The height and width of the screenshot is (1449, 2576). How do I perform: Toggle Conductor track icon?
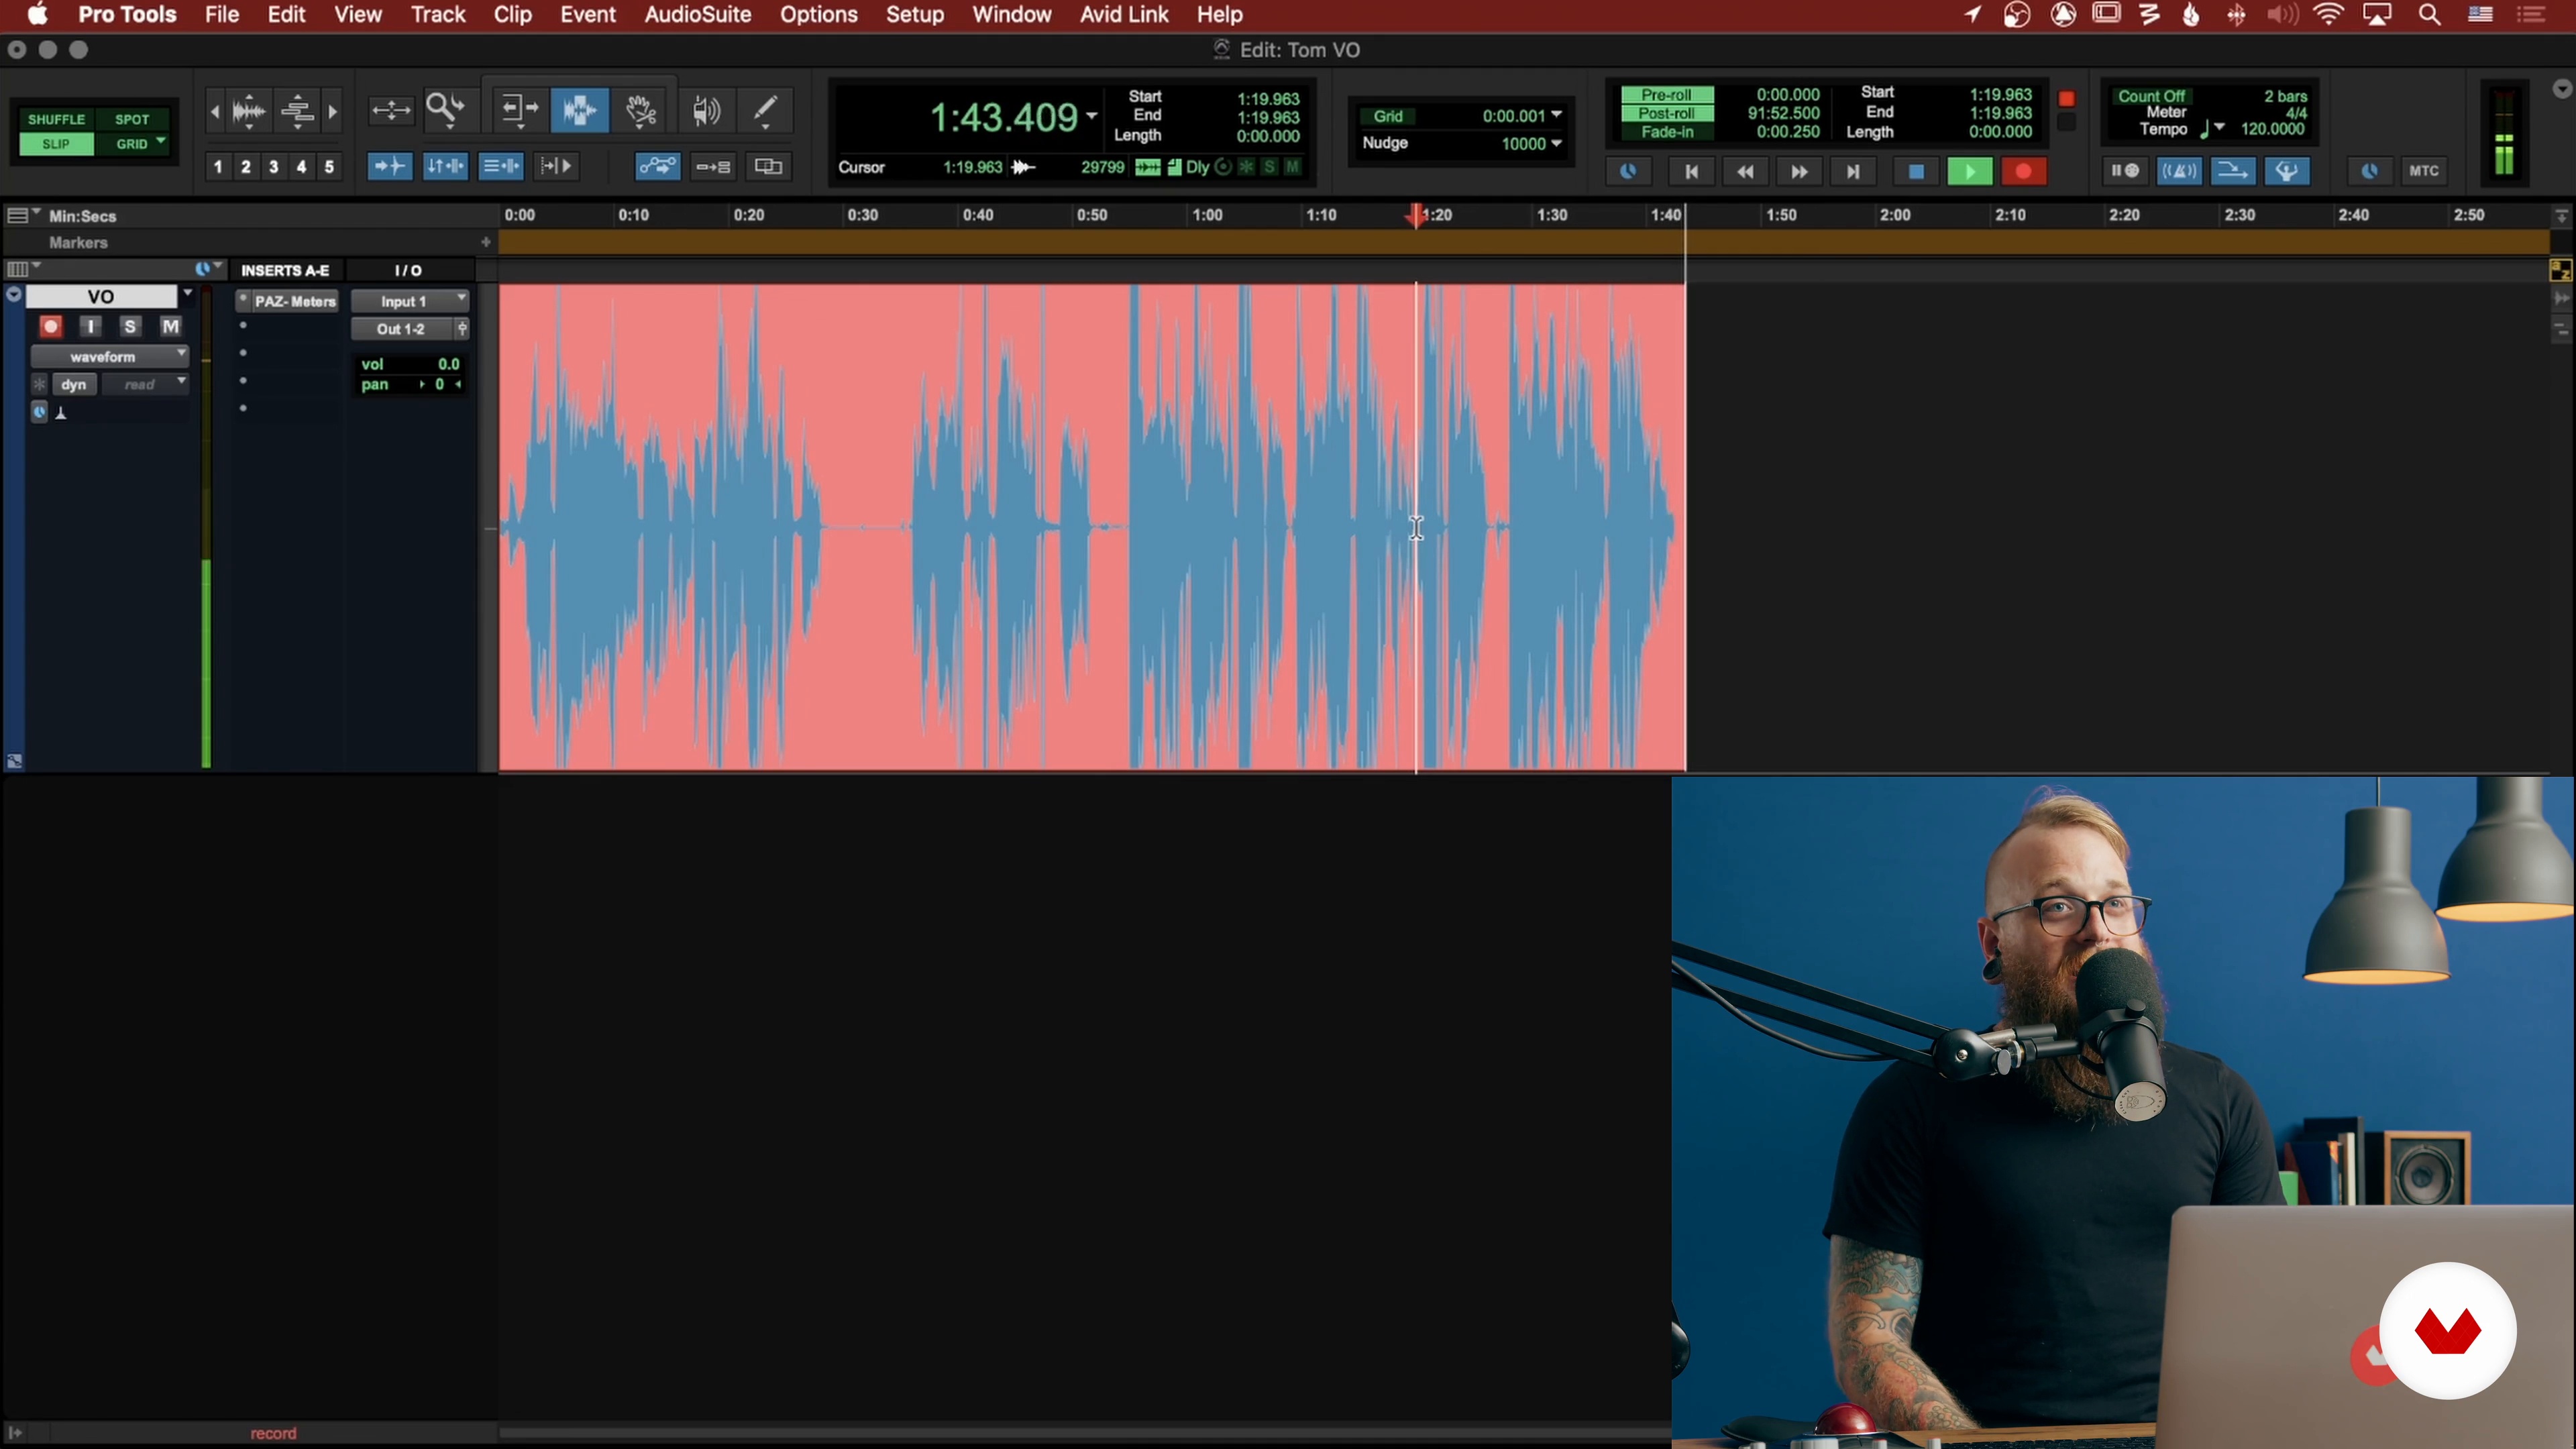(2287, 171)
